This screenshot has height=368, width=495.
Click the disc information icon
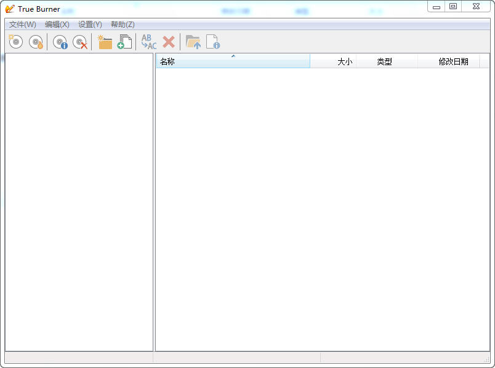(x=60, y=41)
